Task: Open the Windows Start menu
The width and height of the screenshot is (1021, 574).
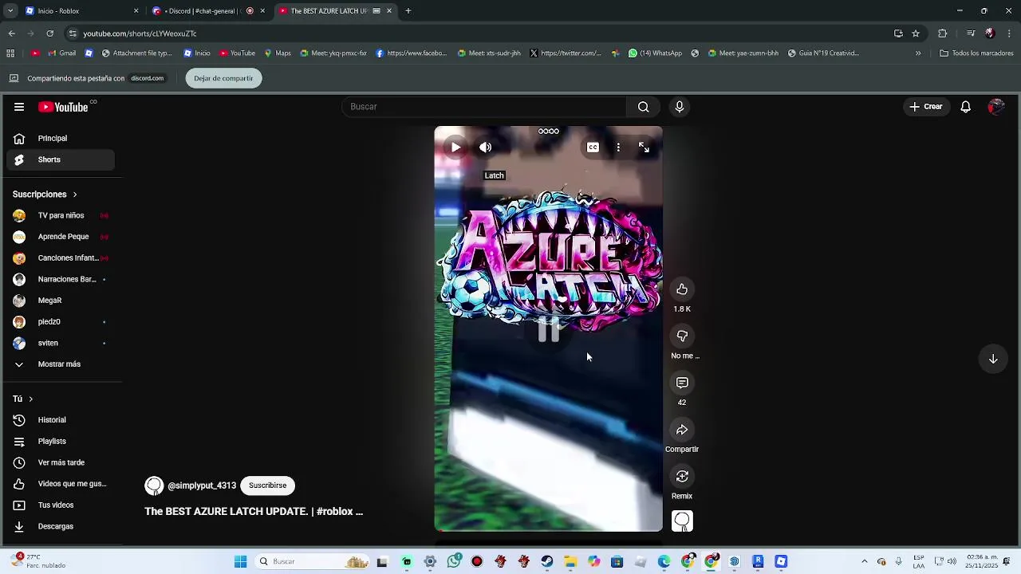Action: coord(240,562)
